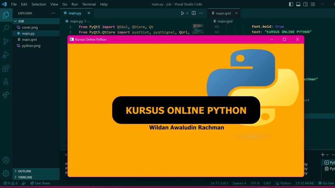Click Ln 11, Col 1 cursor position
Screen dimensions: 335x188
tap(219, 183)
